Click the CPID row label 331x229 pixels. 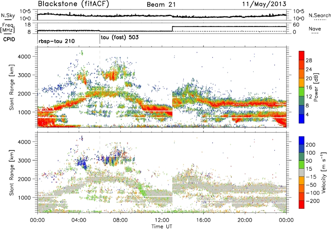tap(9, 39)
